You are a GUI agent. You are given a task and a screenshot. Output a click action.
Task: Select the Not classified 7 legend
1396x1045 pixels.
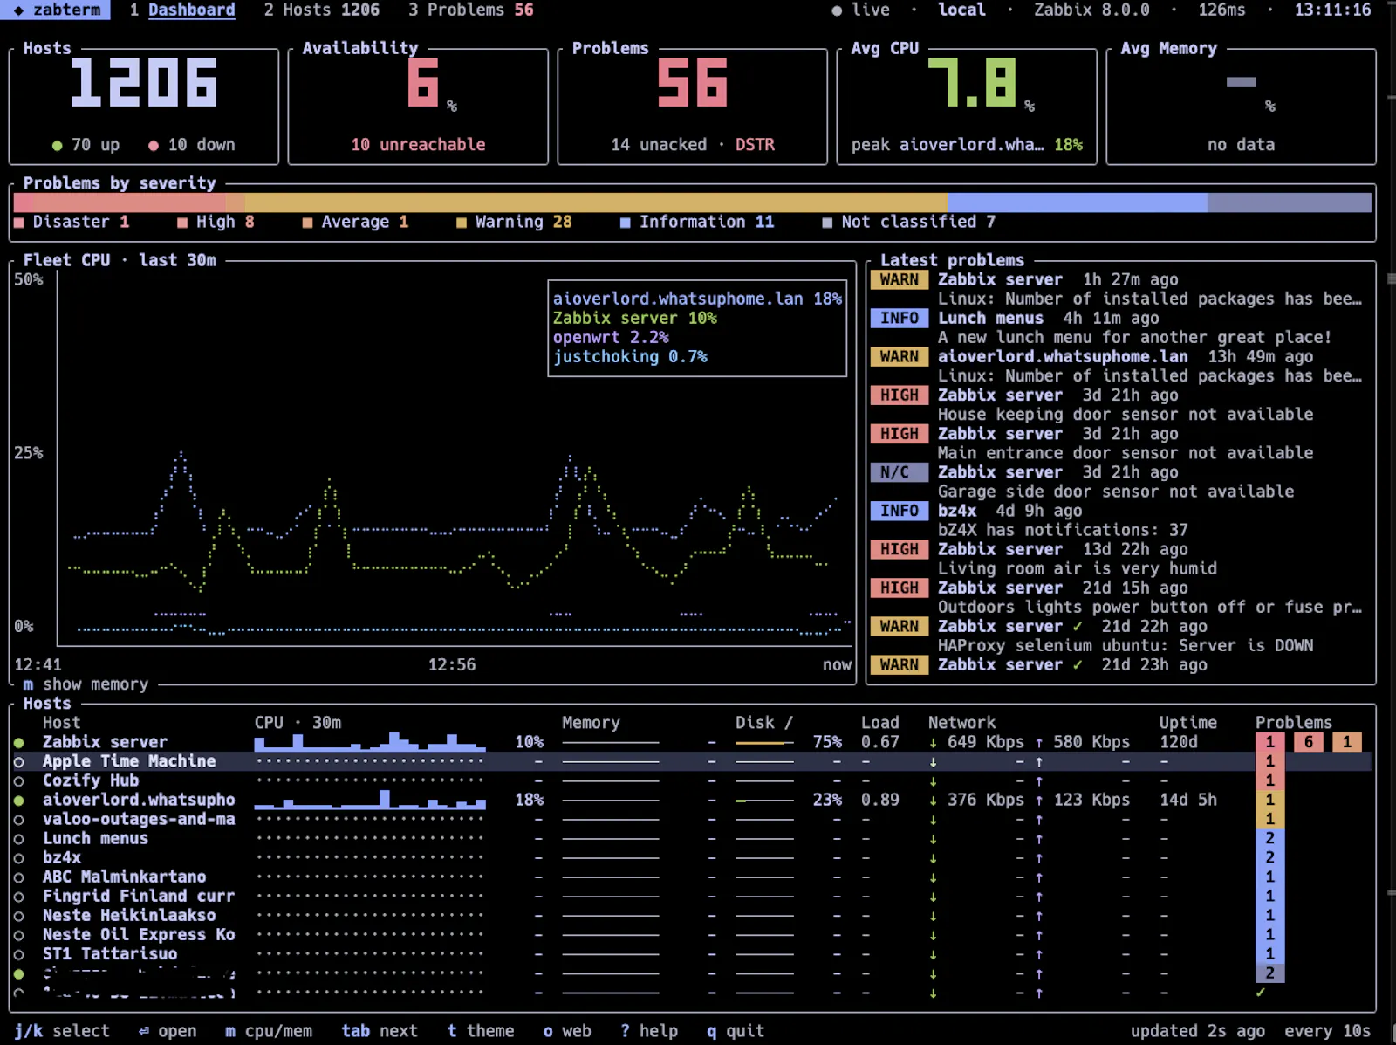[908, 222]
